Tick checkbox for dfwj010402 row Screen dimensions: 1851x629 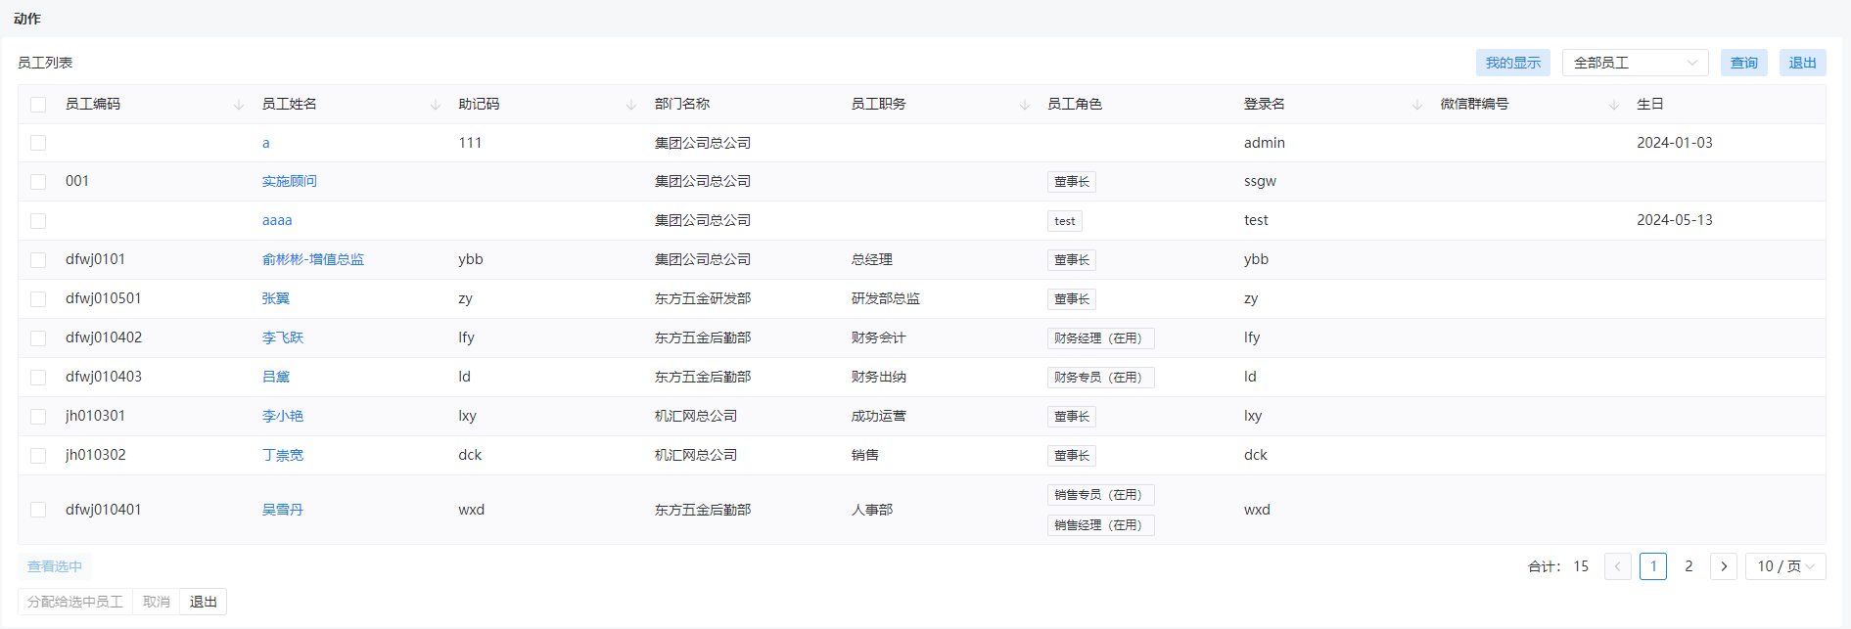click(38, 338)
